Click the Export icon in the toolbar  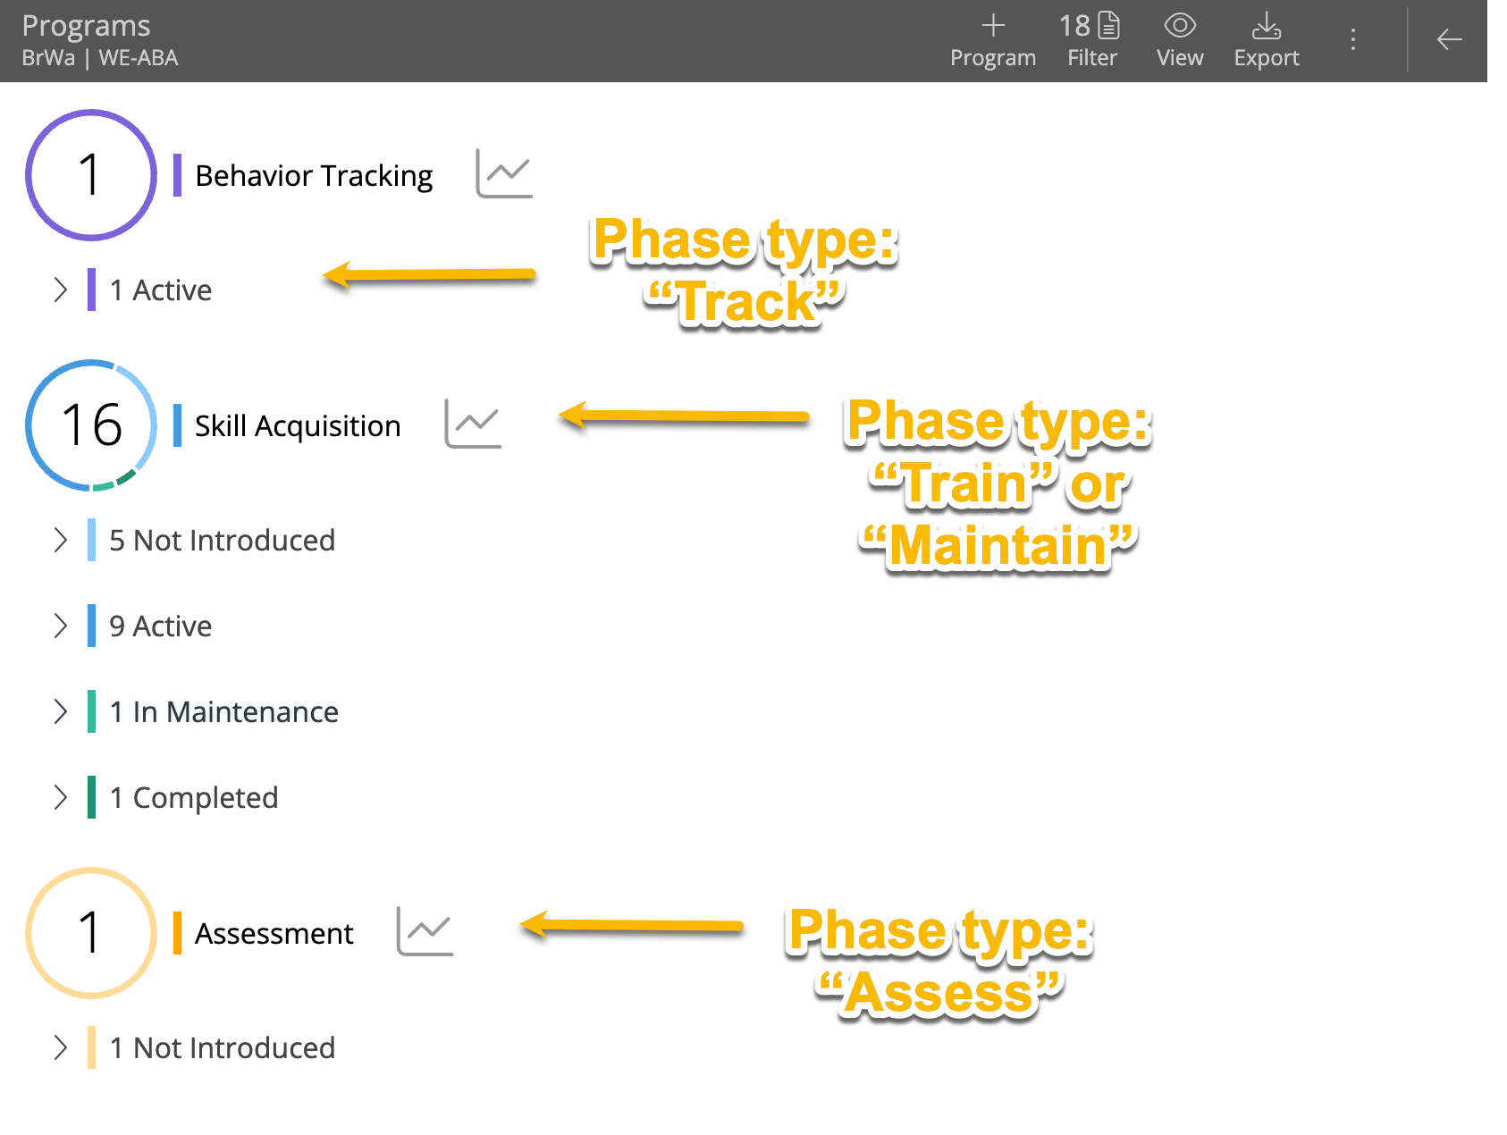click(x=1267, y=27)
